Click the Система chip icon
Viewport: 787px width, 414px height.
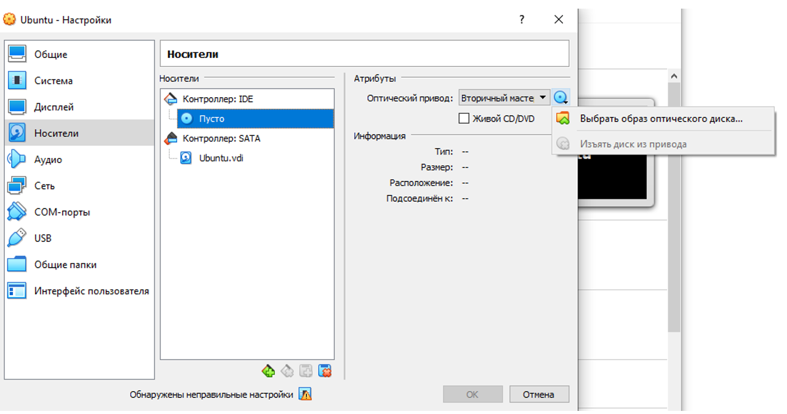coord(17,81)
